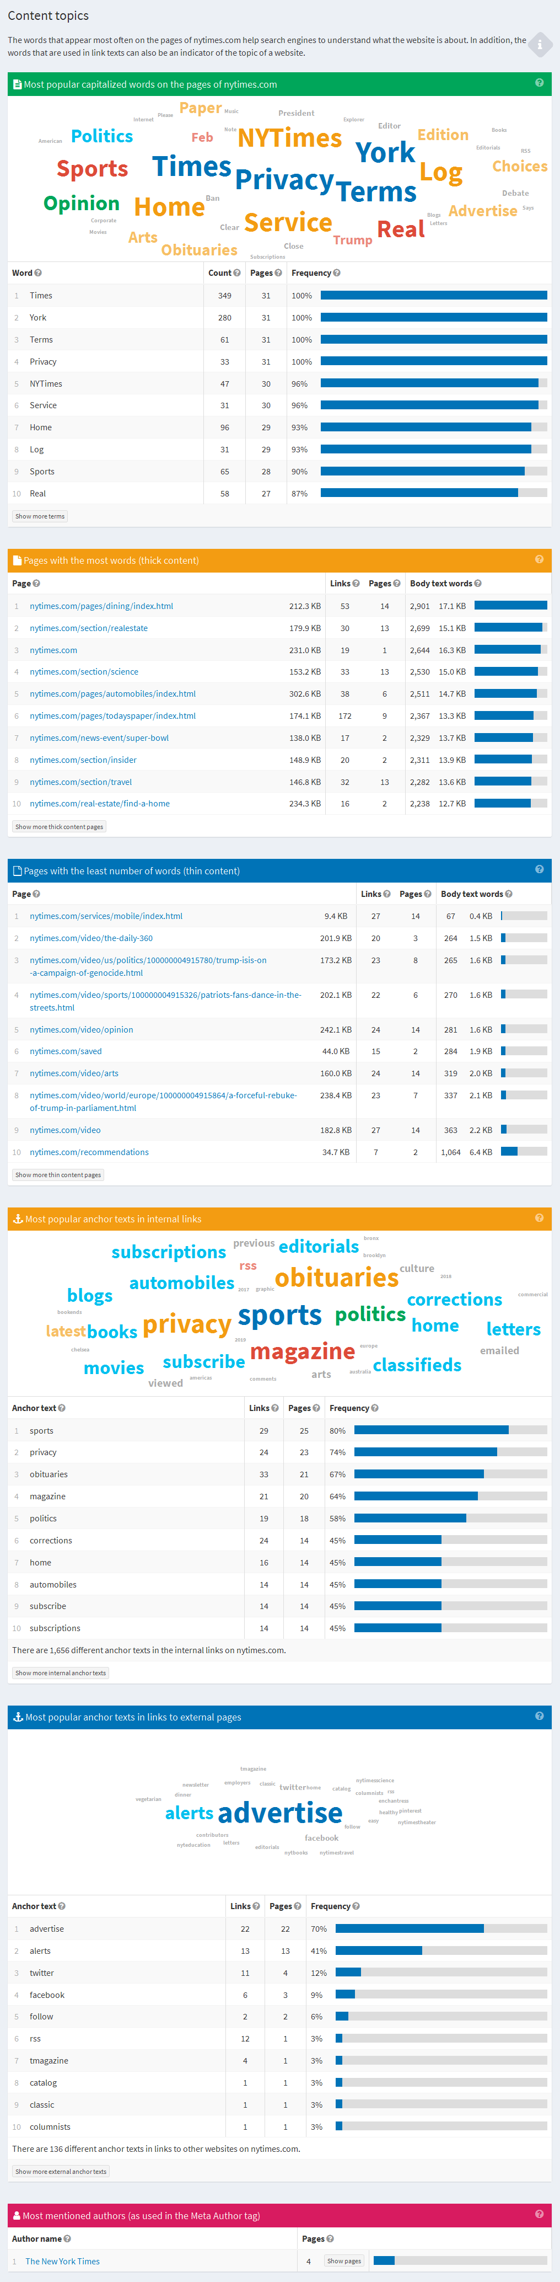Click help icon beside Author name header

67,2238
